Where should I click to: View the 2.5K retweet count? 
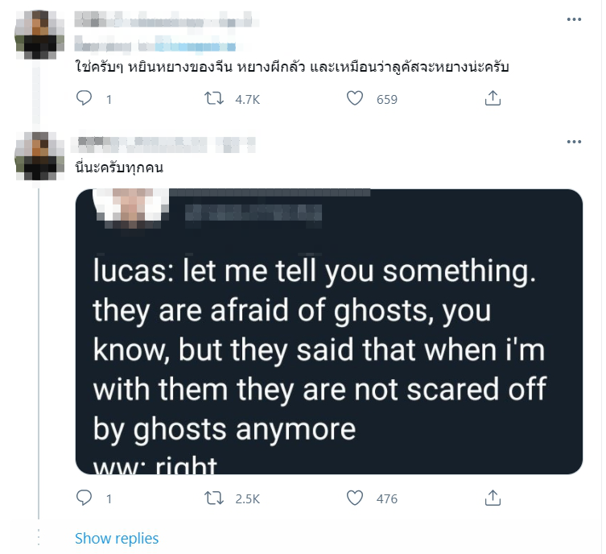(247, 498)
